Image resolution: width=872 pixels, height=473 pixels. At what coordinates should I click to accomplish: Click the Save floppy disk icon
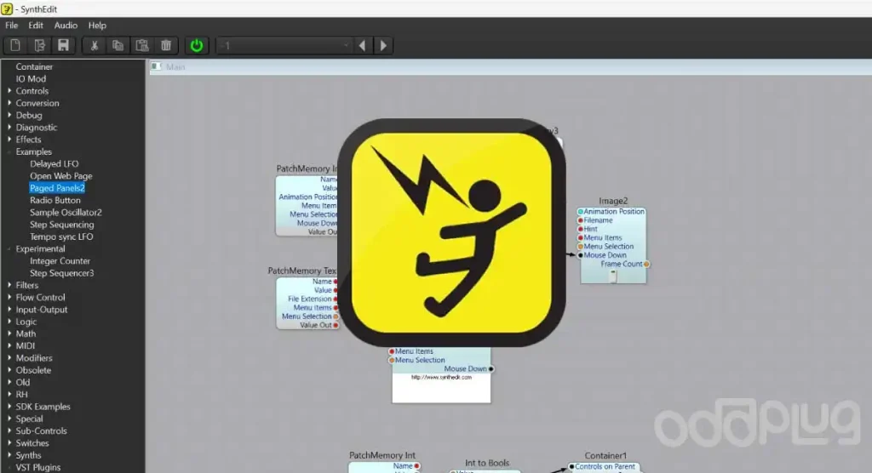tap(63, 45)
